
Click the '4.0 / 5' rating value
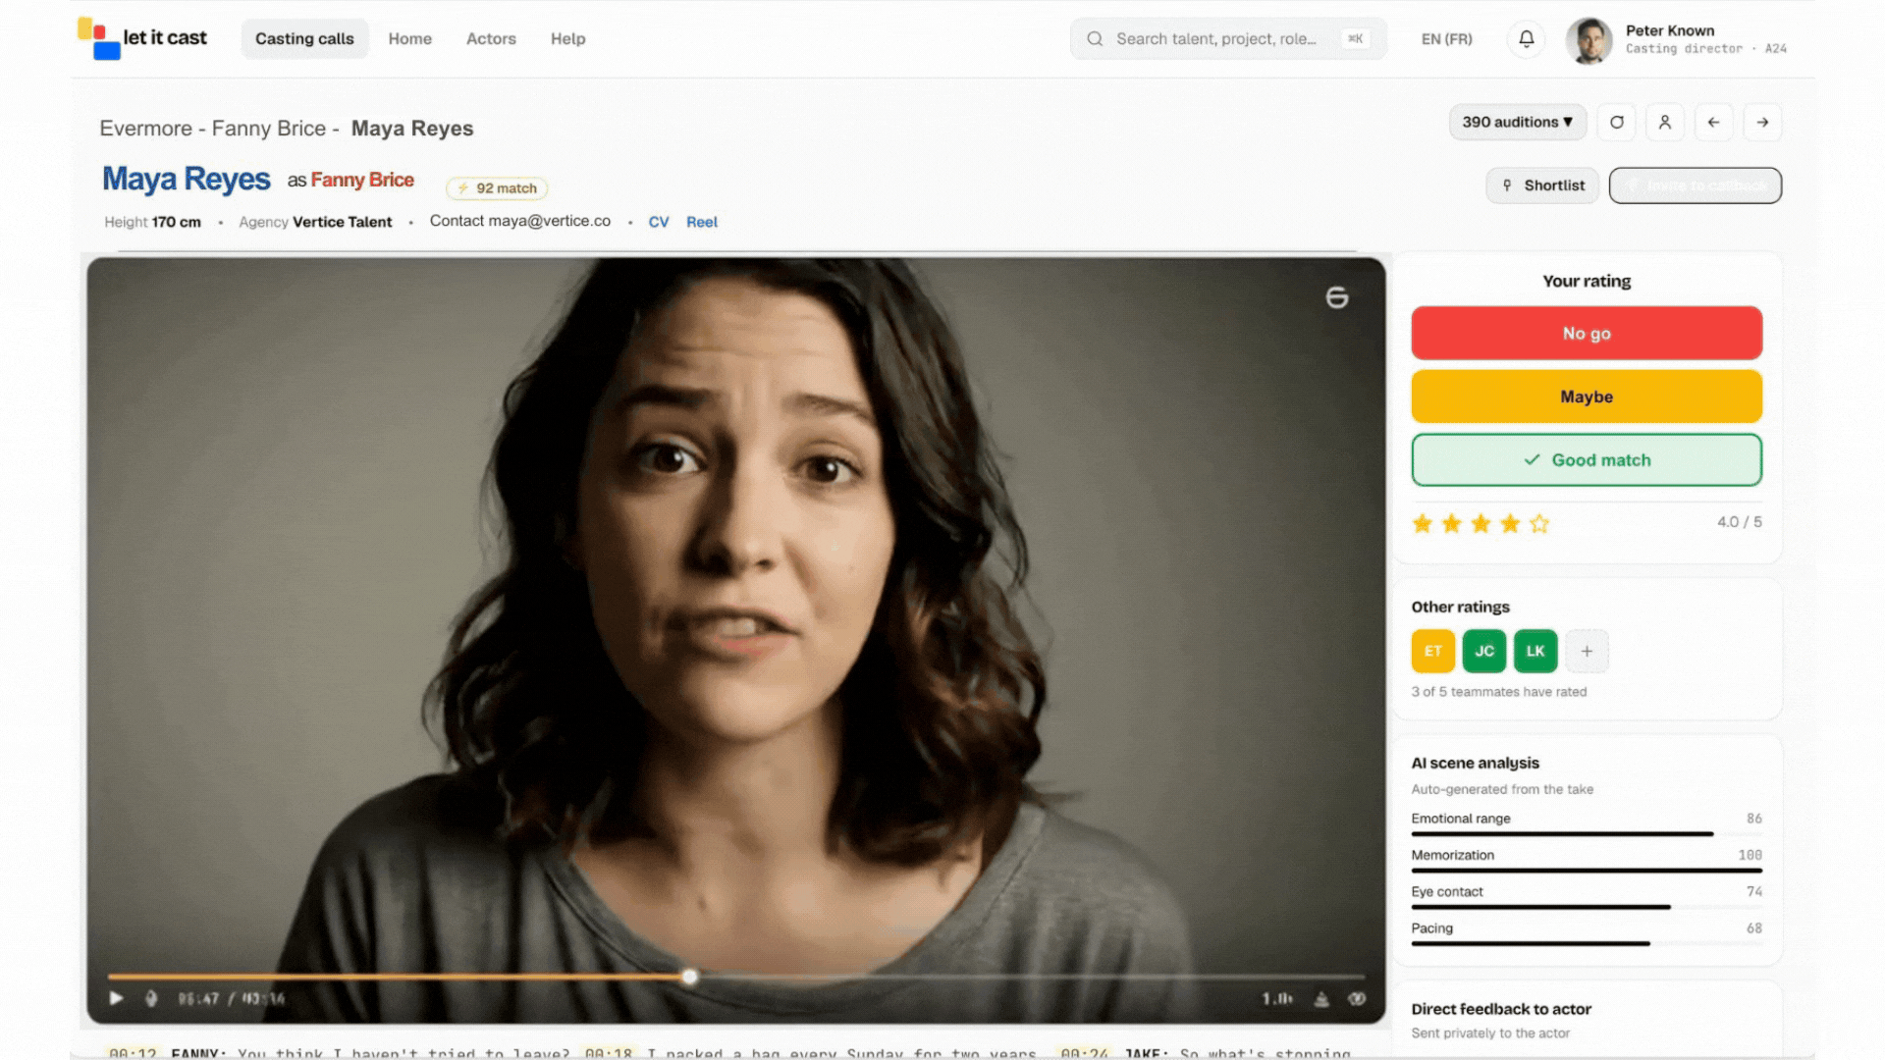tap(1739, 522)
